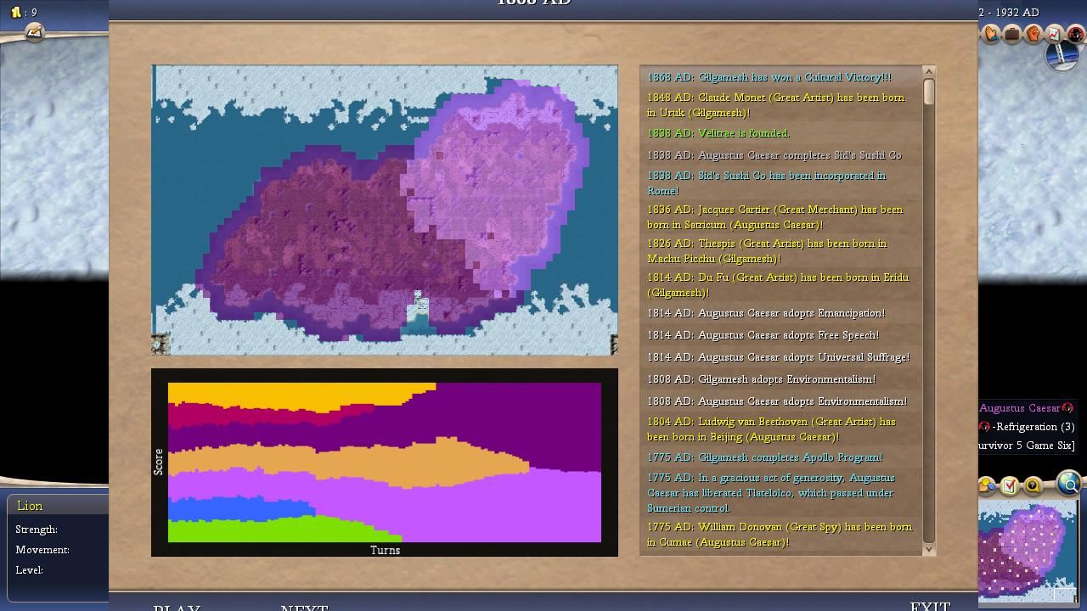Toggle the yellow question-mark minimap button
This screenshot has height=611, width=1087.
pos(1033,485)
